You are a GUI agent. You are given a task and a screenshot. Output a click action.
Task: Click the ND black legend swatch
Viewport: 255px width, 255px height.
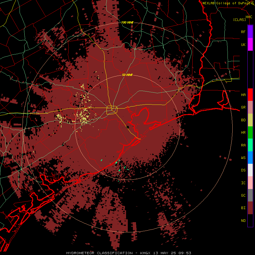tap(250, 220)
